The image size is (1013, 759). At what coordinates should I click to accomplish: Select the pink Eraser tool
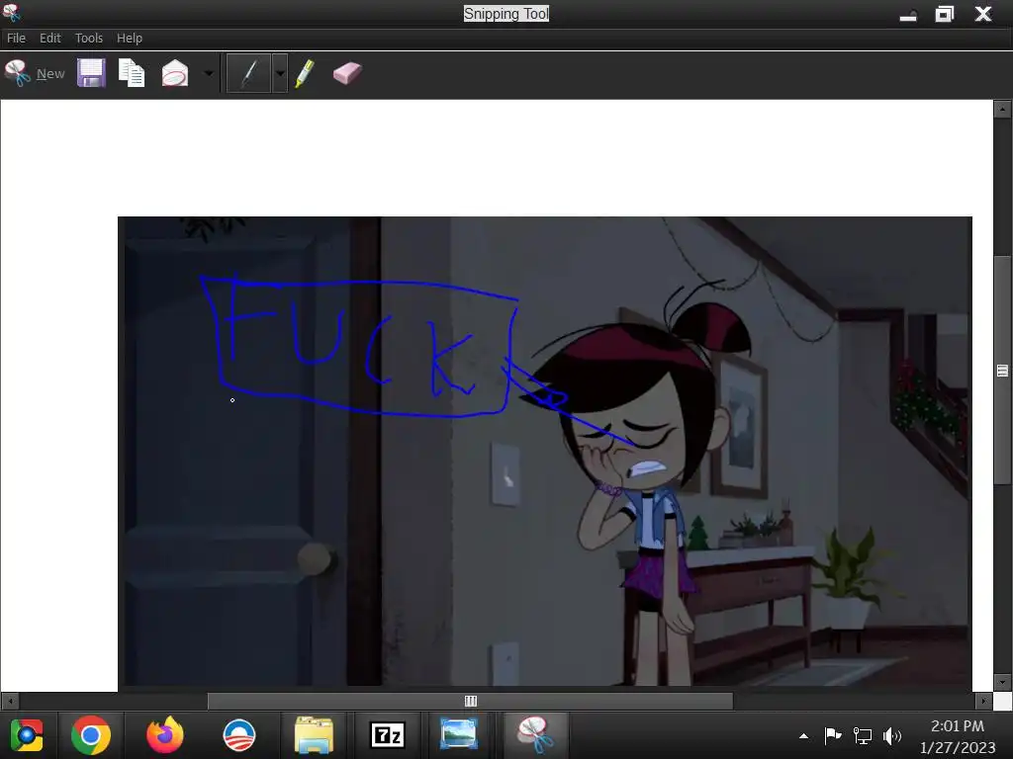[x=347, y=73]
